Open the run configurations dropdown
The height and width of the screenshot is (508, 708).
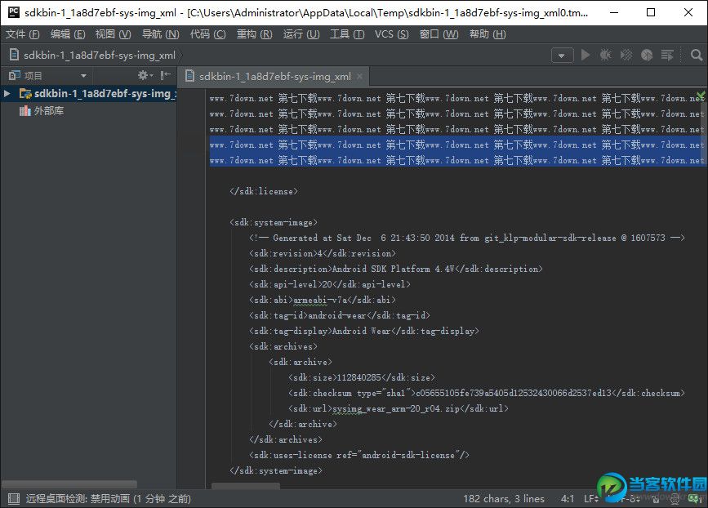pos(562,55)
